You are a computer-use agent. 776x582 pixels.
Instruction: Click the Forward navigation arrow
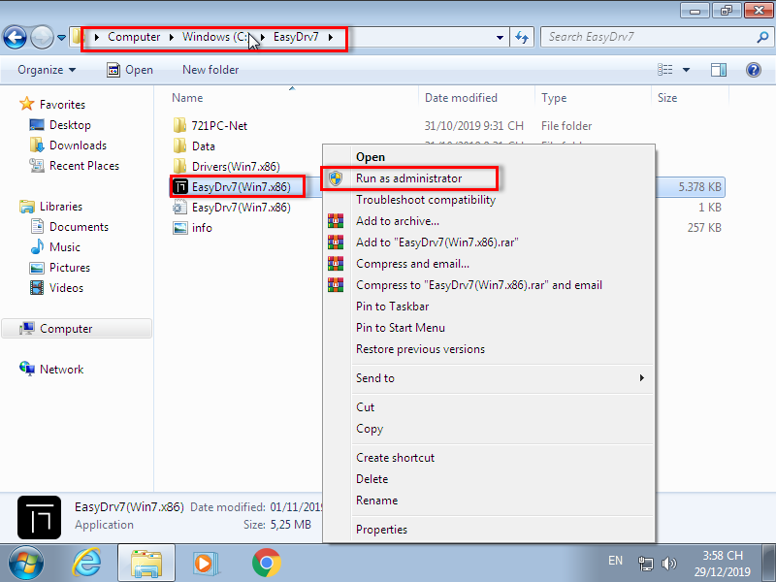(42, 37)
